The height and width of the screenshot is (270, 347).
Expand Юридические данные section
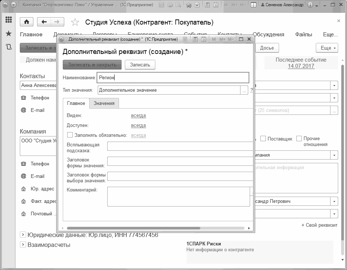click(x=23, y=235)
